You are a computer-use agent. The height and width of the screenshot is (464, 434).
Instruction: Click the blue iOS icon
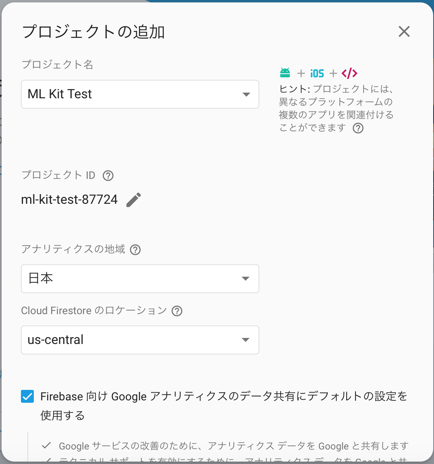(317, 73)
